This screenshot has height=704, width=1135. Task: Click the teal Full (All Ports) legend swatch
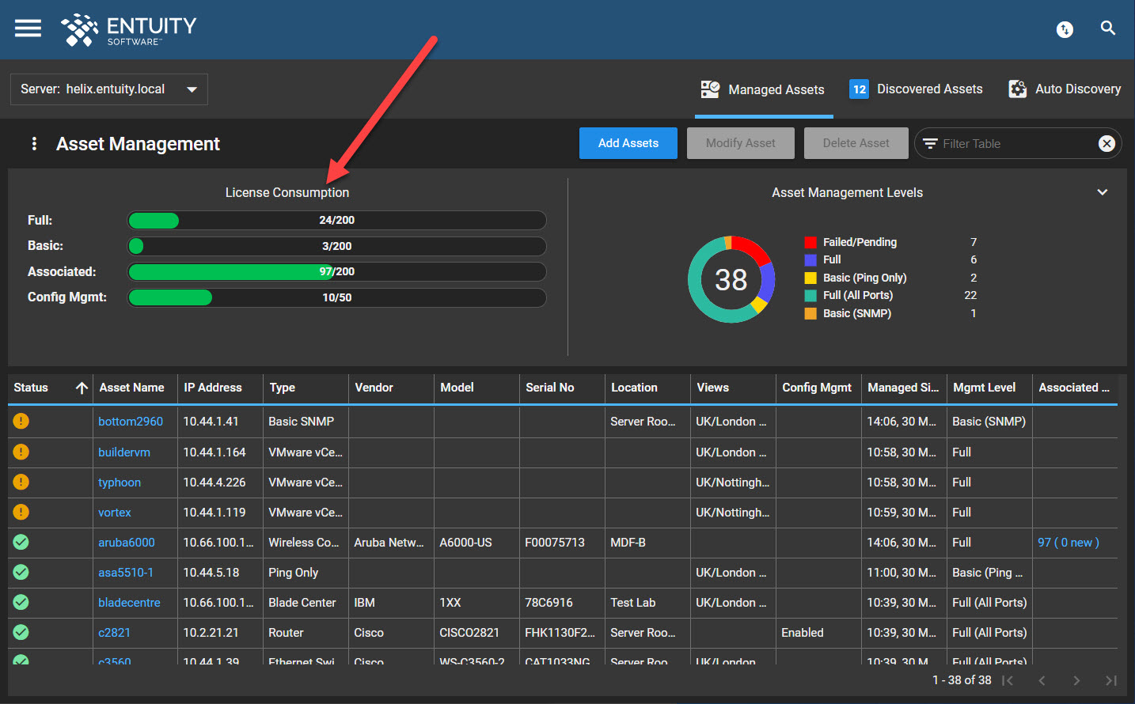pyautogui.click(x=810, y=296)
